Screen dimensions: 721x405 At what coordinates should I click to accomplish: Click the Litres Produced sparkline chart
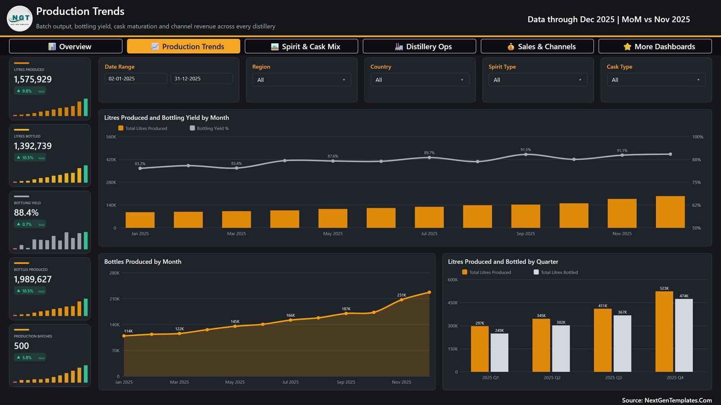click(50, 108)
